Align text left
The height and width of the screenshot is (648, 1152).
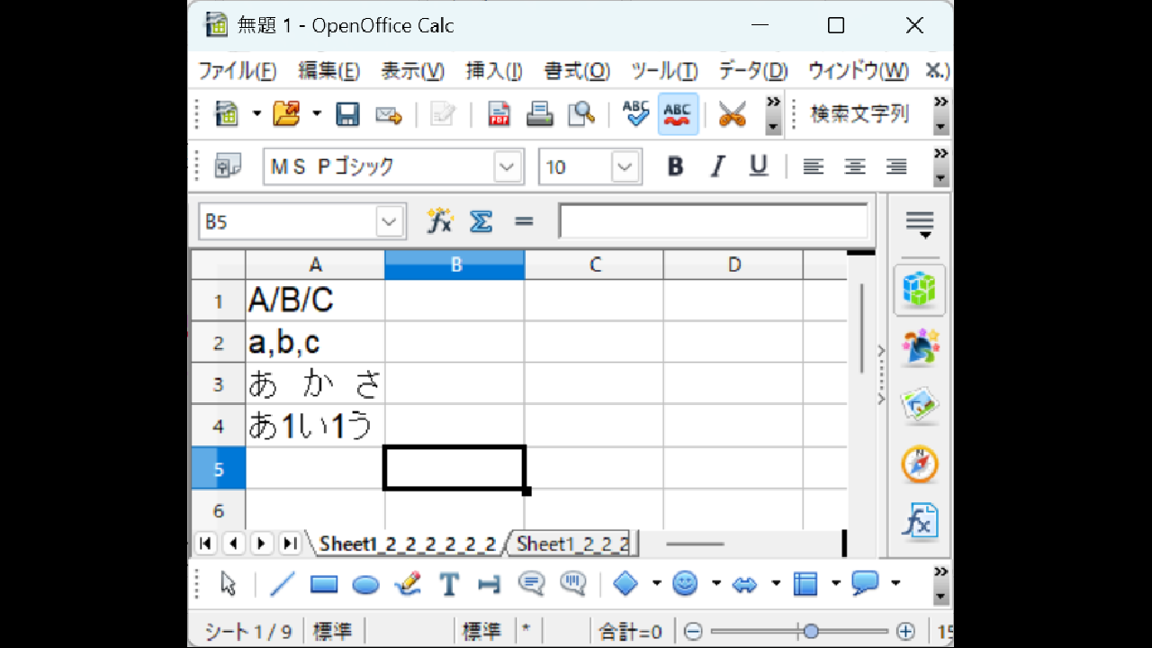813,166
